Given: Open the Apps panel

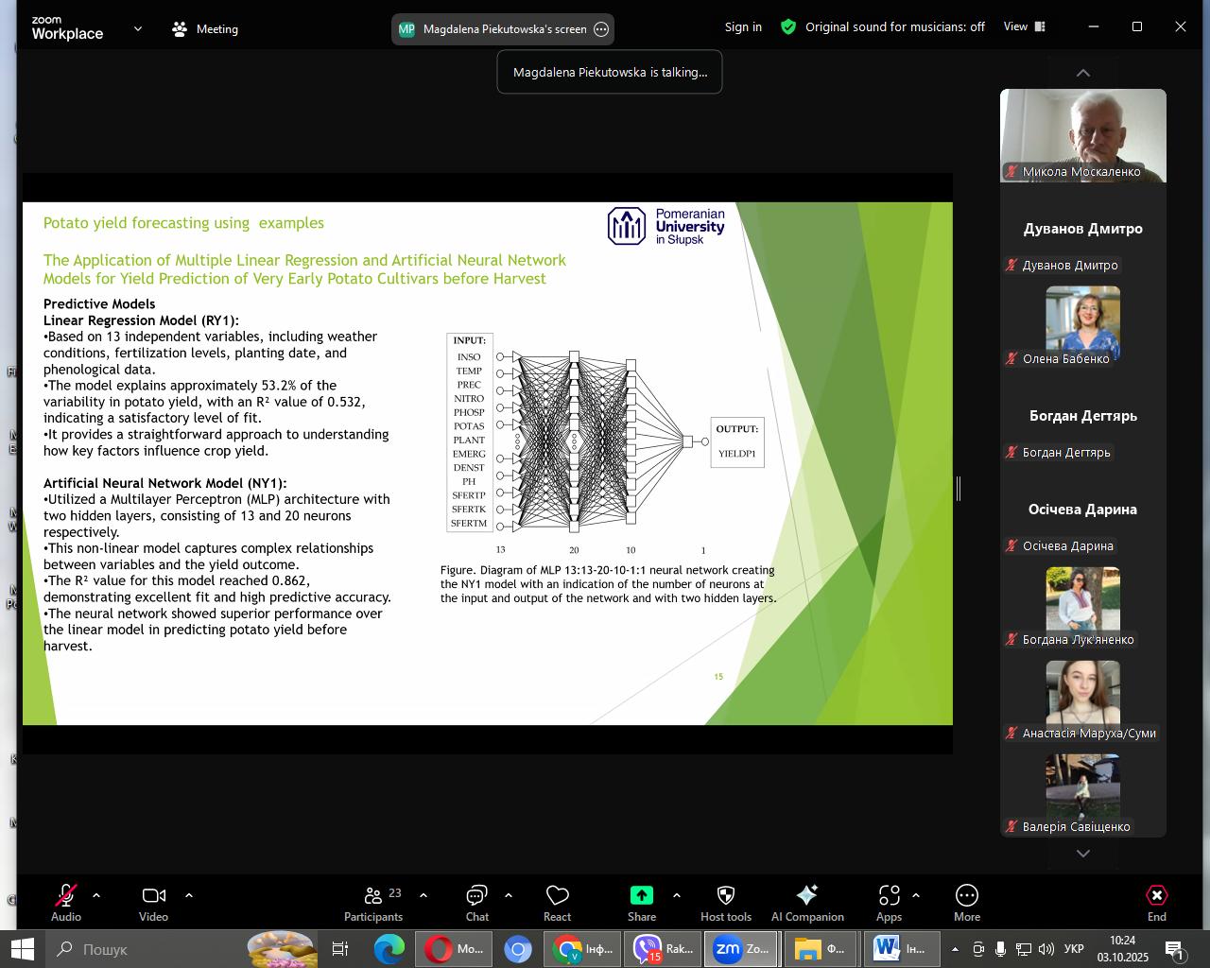Looking at the screenshot, I should [889, 903].
